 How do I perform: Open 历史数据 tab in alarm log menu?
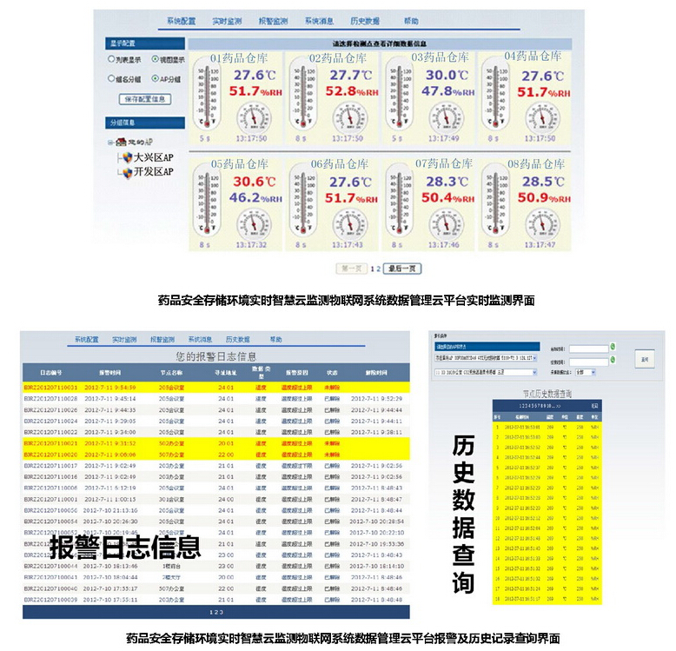(x=237, y=340)
